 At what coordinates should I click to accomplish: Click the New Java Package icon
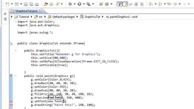coord(101,4)
